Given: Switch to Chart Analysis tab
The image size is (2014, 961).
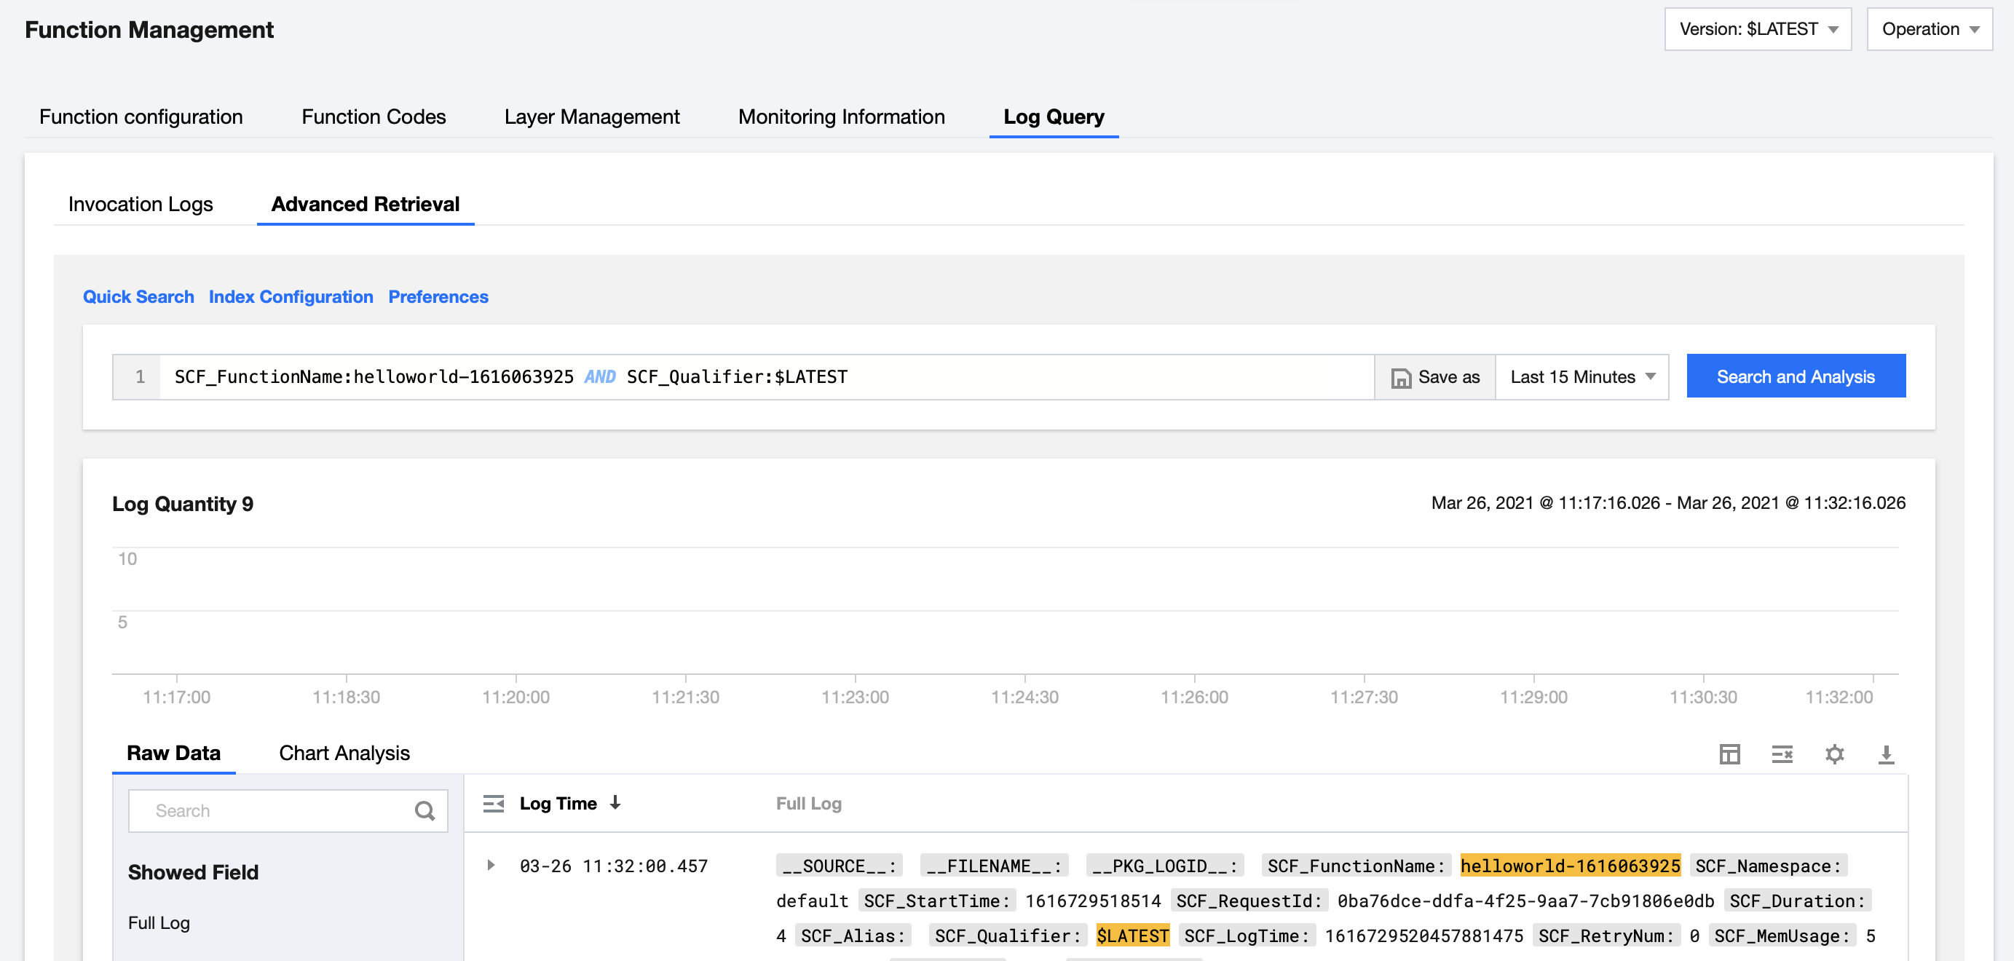Looking at the screenshot, I should click(x=344, y=753).
